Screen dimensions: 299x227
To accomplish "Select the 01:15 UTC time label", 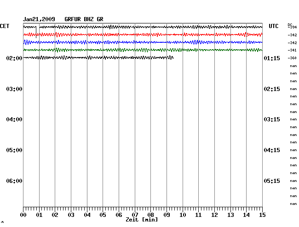I will (x=272, y=58).
